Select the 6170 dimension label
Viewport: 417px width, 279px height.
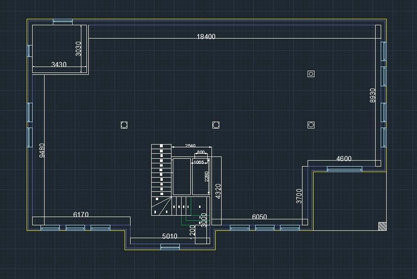81,214
